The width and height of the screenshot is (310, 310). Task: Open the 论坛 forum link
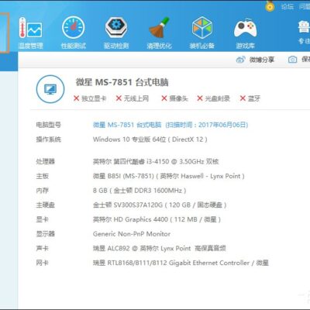click(x=288, y=6)
